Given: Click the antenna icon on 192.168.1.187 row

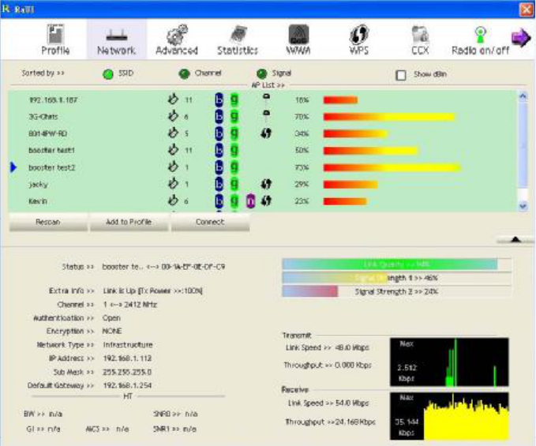Looking at the screenshot, I should [173, 99].
